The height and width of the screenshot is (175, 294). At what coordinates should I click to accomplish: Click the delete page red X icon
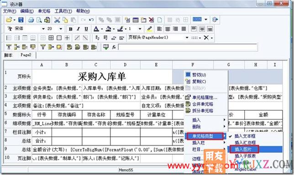pos(152,20)
